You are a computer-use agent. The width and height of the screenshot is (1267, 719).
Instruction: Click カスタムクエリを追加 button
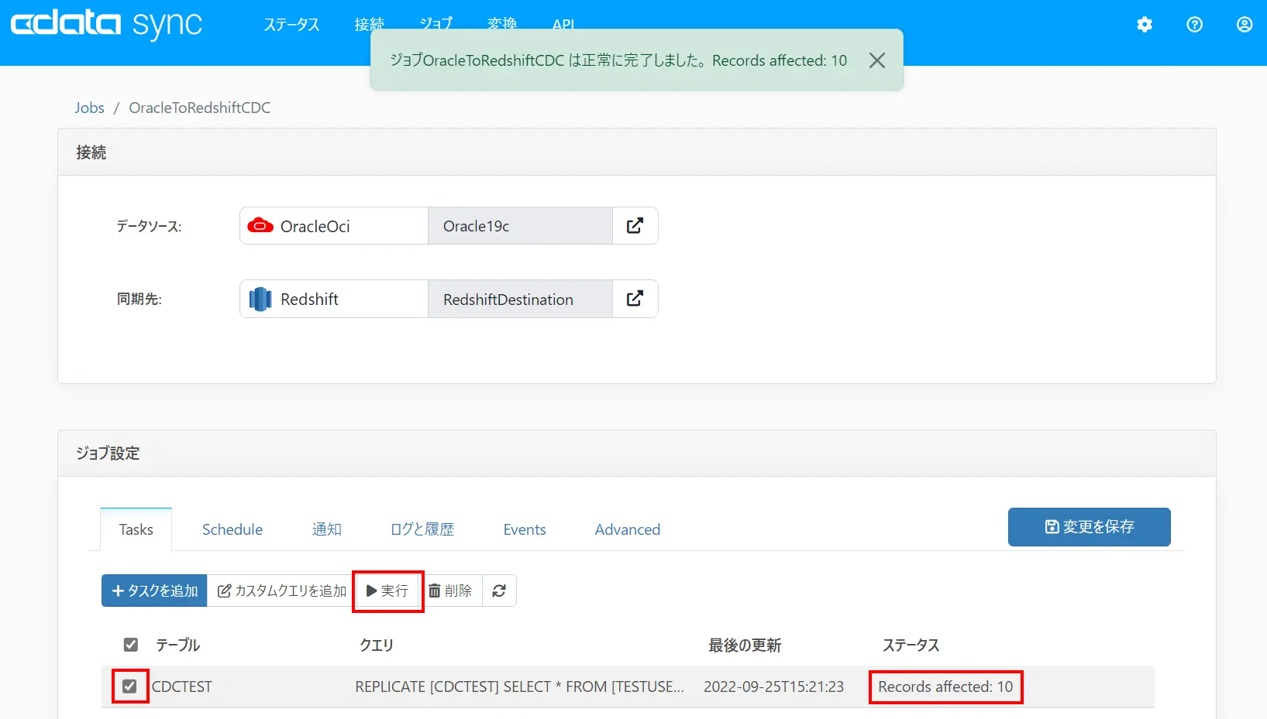pyautogui.click(x=282, y=591)
